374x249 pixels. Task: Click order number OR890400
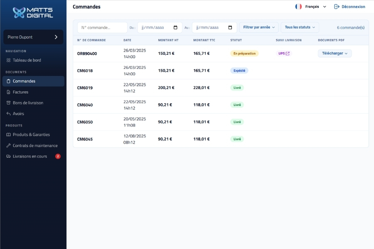tap(87, 54)
